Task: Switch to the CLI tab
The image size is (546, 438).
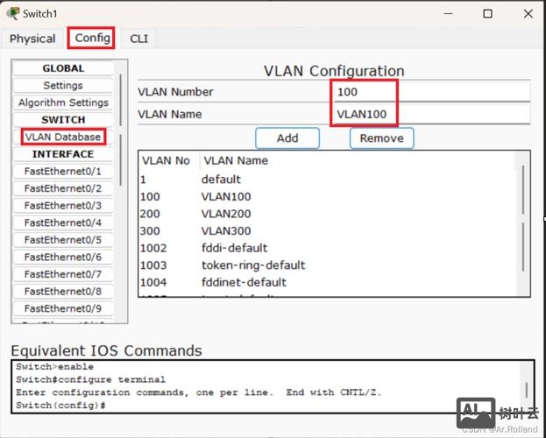Action: click(138, 39)
